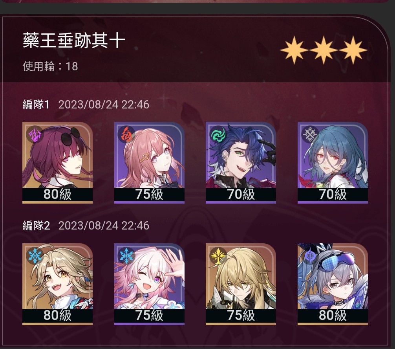
Task: Select blonde Luocha level 75 portrait
Action: click(241, 284)
